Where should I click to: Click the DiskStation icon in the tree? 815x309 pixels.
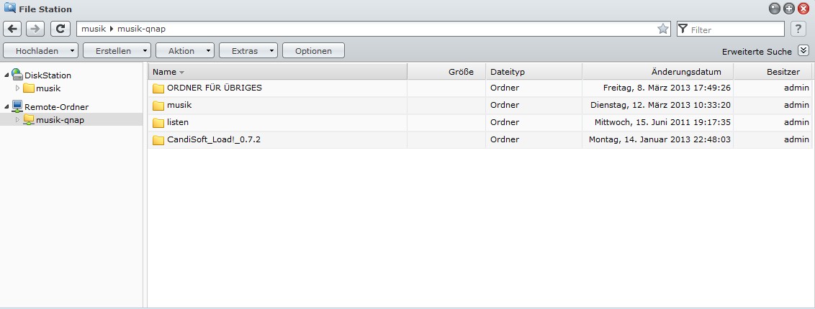[x=17, y=75]
